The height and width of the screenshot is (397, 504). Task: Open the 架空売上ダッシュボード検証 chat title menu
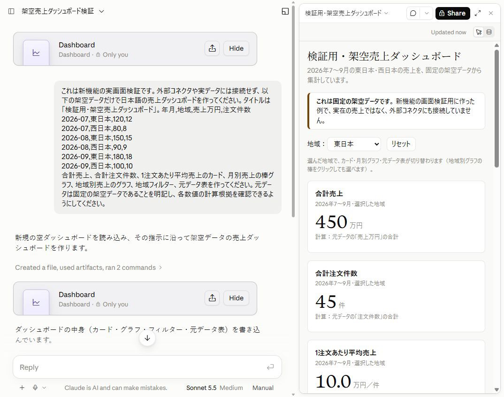pos(63,11)
